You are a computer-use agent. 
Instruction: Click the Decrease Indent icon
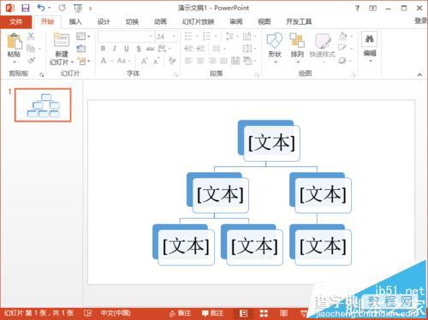(188, 49)
